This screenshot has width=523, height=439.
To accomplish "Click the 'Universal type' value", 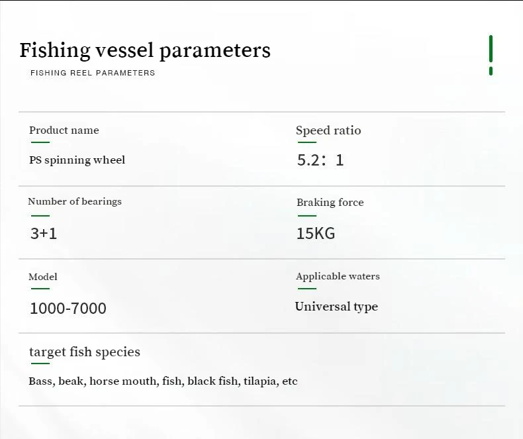I will tap(336, 307).
